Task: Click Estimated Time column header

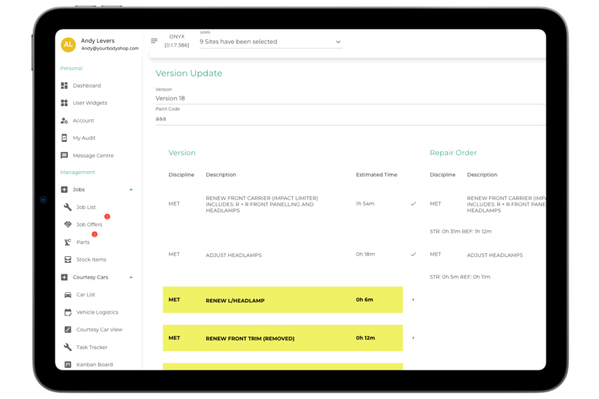Action: tap(377, 175)
